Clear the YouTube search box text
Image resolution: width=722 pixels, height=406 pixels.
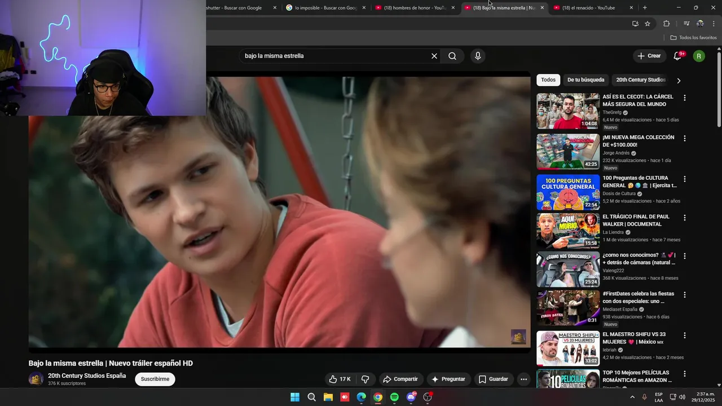point(434,56)
